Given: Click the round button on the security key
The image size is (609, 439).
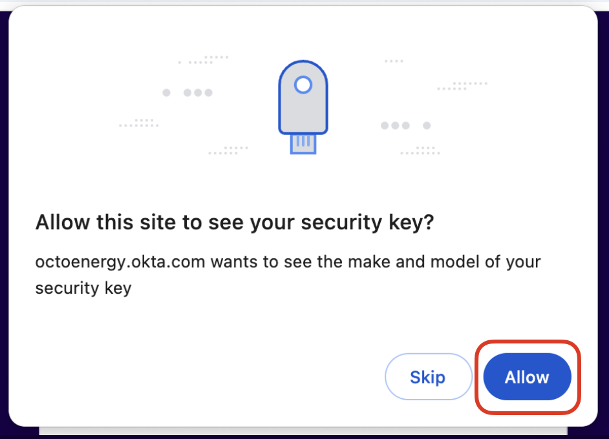Looking at the screenshot, I should coord(303,85).
